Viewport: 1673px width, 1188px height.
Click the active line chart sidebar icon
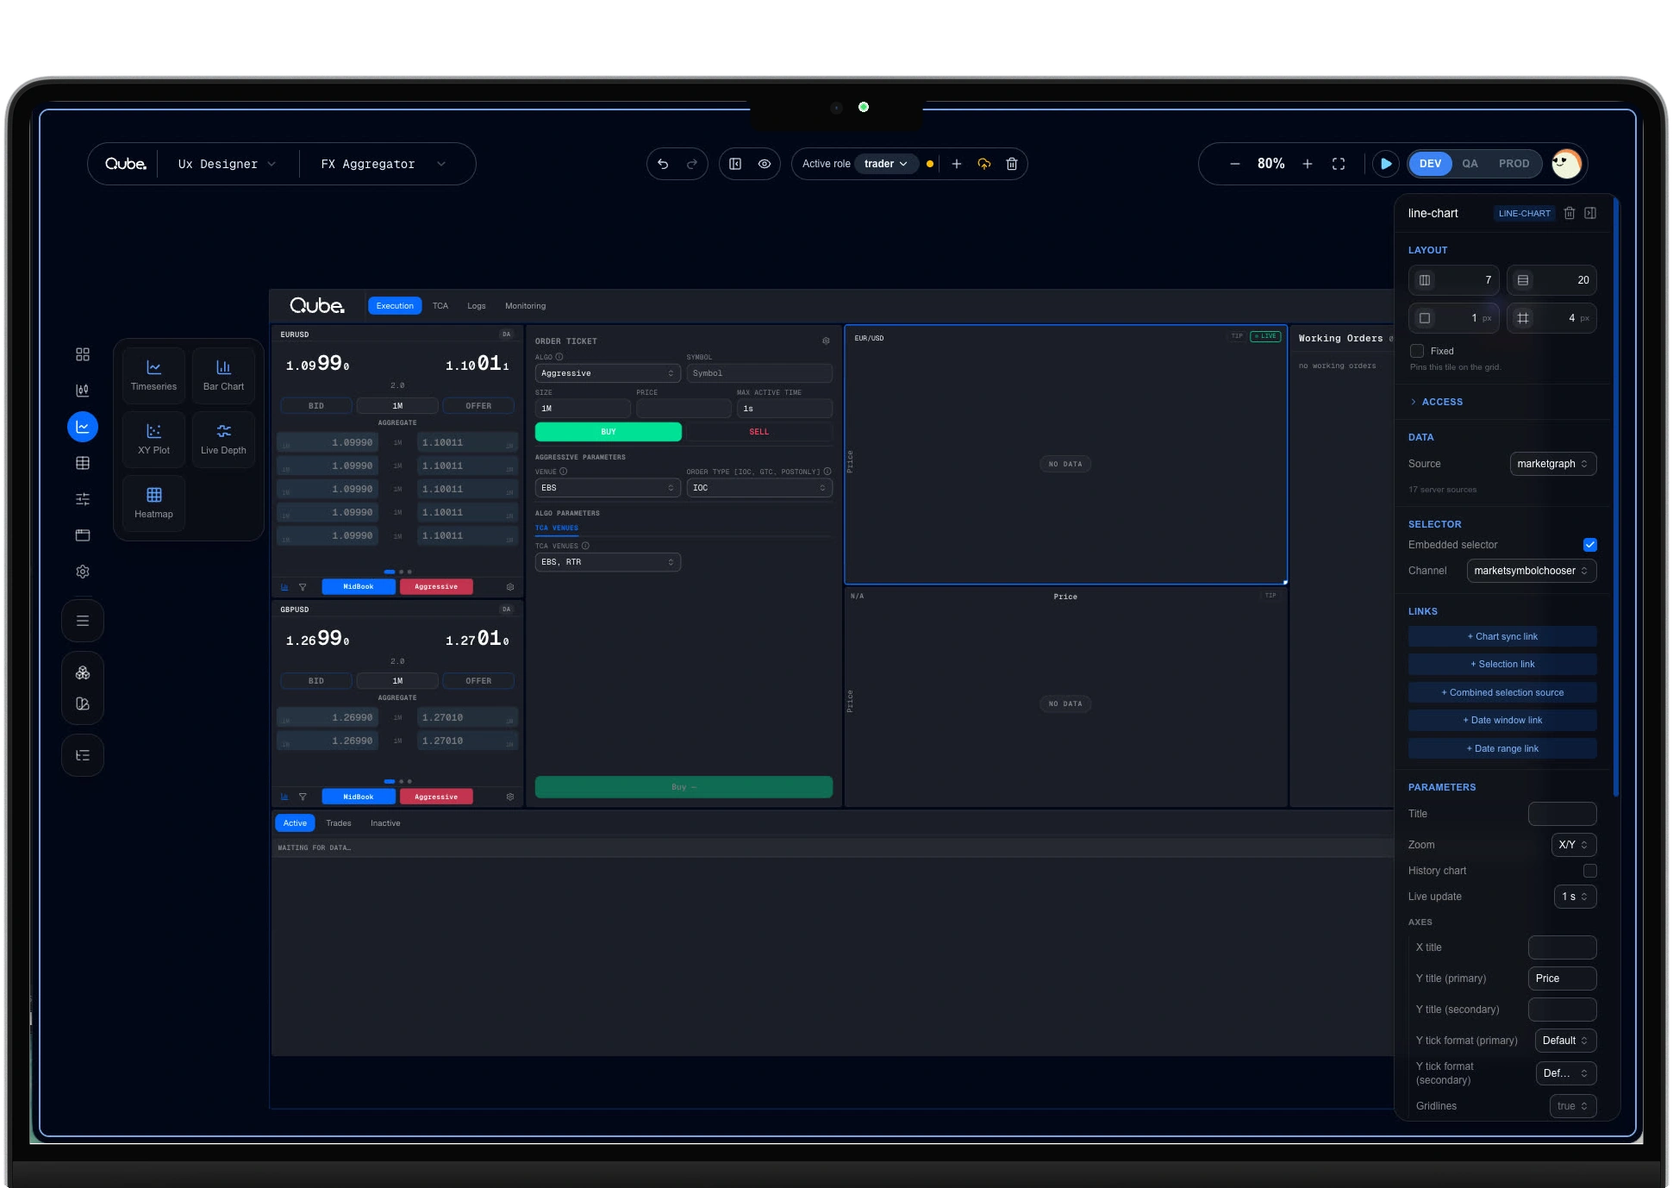coord(83,427)
